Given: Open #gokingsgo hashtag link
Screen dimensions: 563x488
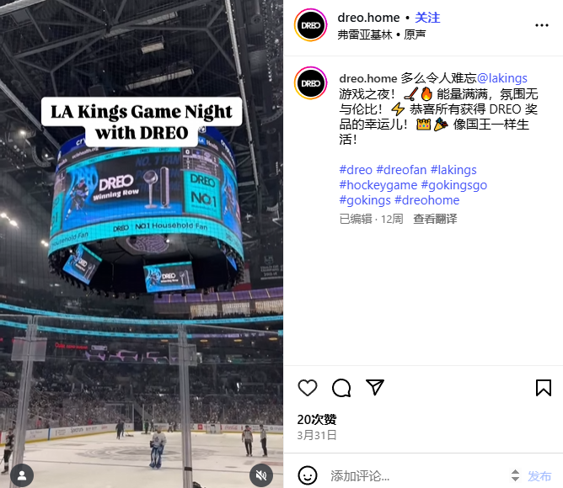Looking at the screenshot, I should 453,185.
